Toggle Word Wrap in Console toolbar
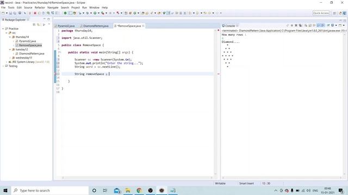348x195 pixels. [314, 25]
